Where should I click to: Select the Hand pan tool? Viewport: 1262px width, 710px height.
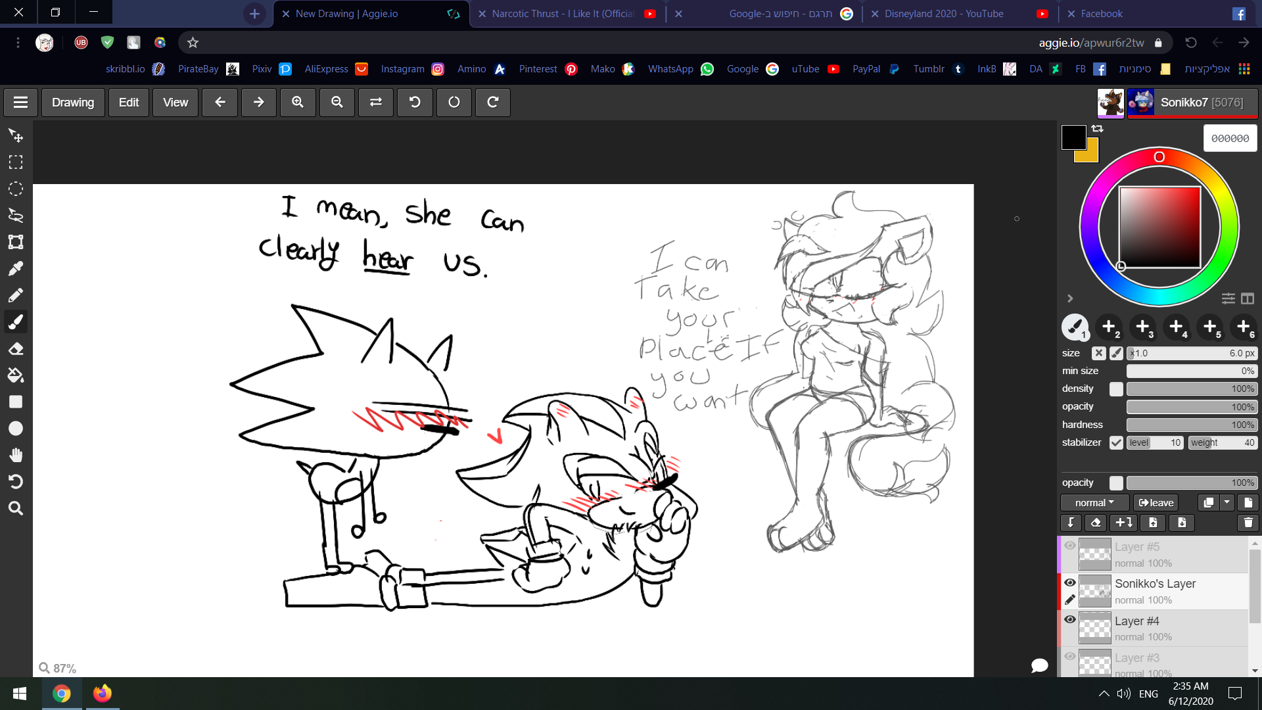[x=16, y=455]
